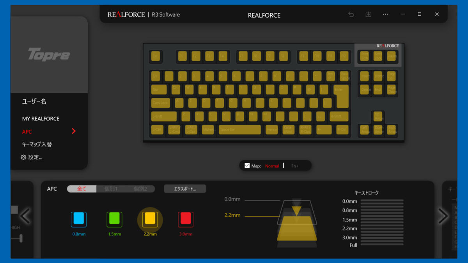Click the Topre logo profile image
The height and width of the screenshot is (263, 468).
49,55
